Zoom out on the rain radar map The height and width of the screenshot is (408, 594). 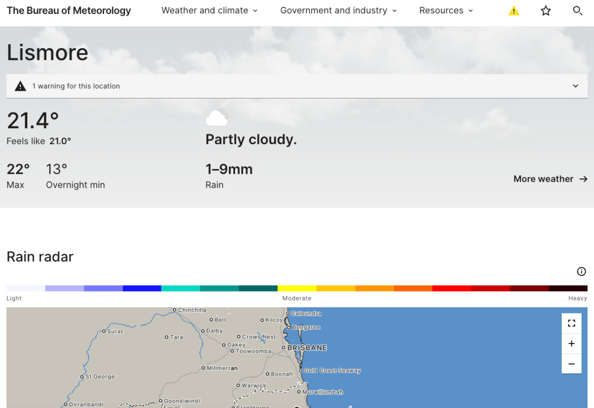(x=571, y=363)
